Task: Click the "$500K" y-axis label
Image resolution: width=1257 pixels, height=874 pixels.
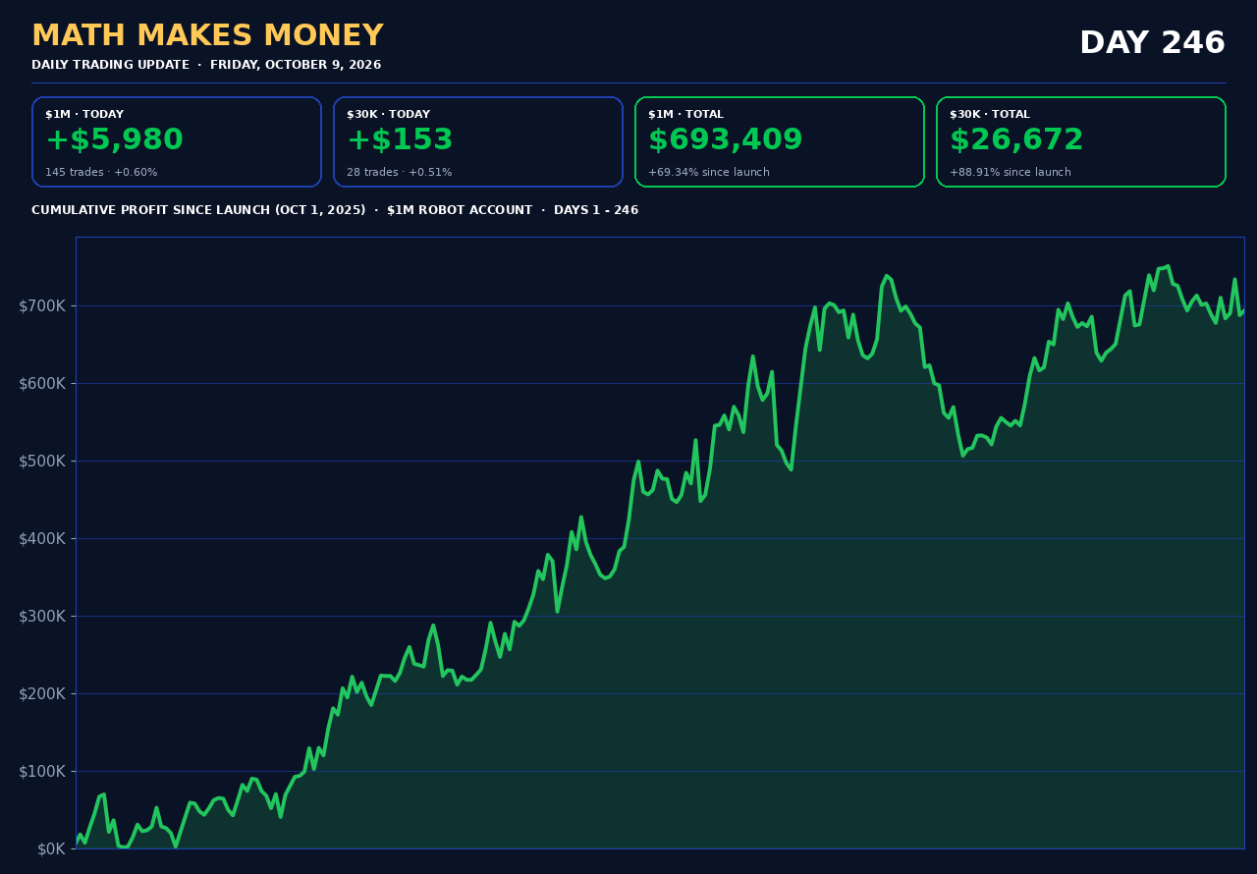Action: [42, 462]
